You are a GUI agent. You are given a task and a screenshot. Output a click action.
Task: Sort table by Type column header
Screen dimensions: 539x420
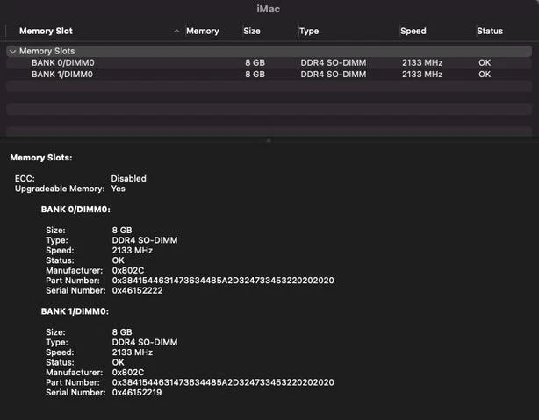pos(309,31)
